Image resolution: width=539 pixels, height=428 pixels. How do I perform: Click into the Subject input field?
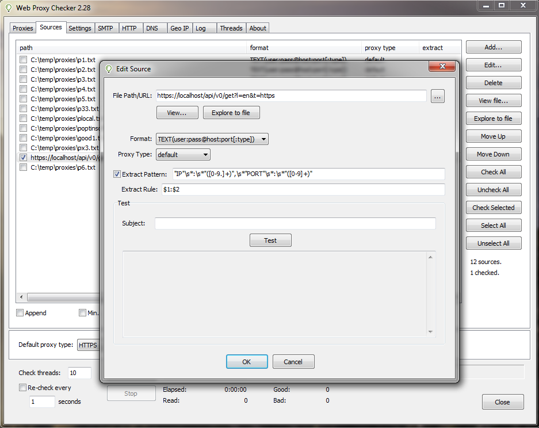click(295, 223)
